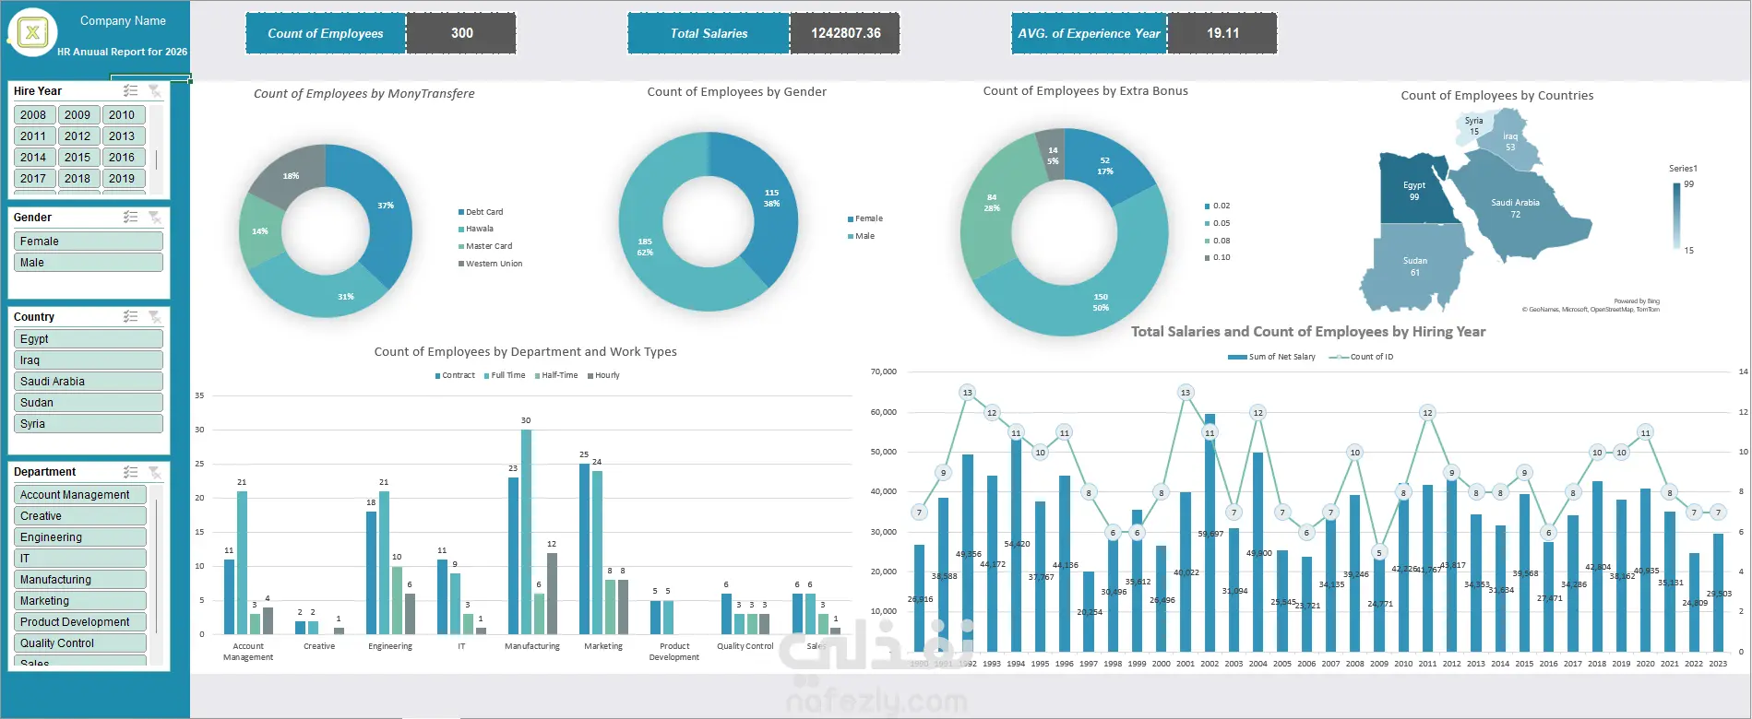This screenshot has height=719, width=1752.
Task: Clear the Department slicer filter
Action: pyautogui.click(x=154, y=471)
